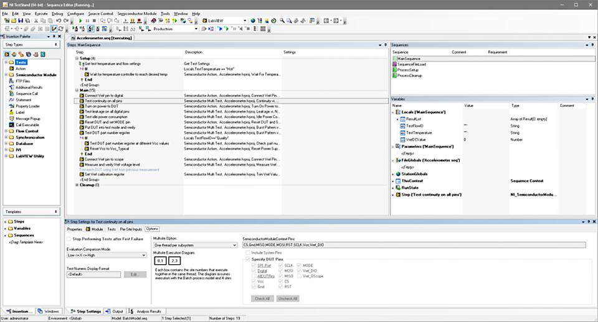Click the Cut scissors icon
This screenshot has height=322, width=598.
36,21
